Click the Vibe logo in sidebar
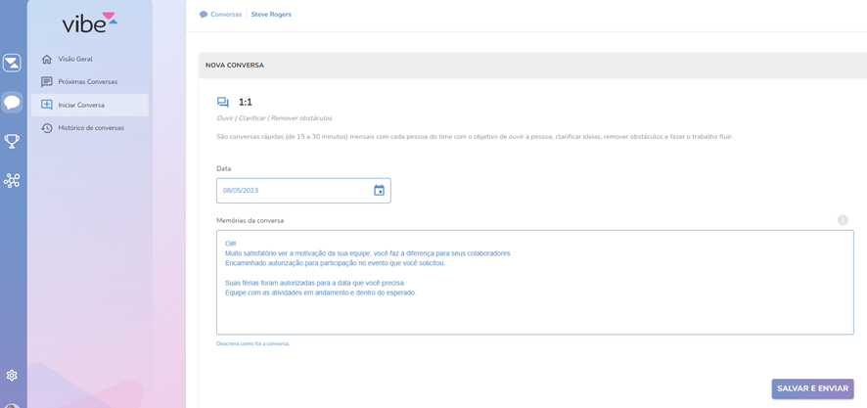Screen dimensions: 867x408 point(89,23)
